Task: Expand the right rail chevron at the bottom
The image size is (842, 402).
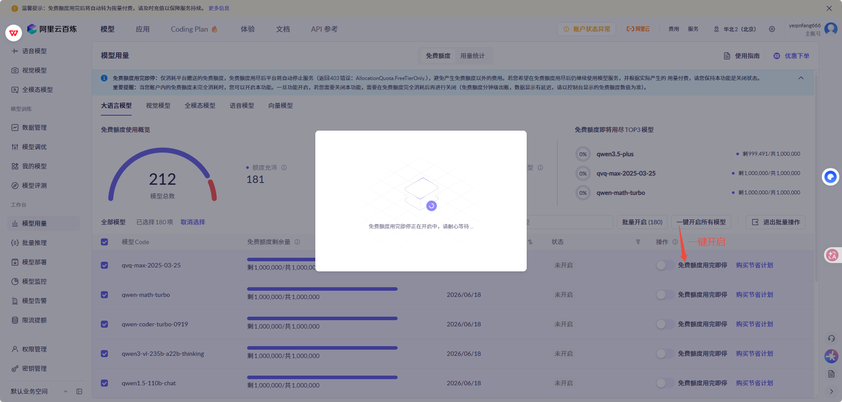Action: 831,391
